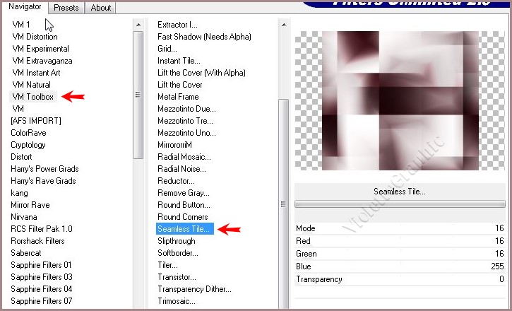Select the Radial Mosaic filter
Viewport: 512px width, 311px height.
tap(183, 157)
